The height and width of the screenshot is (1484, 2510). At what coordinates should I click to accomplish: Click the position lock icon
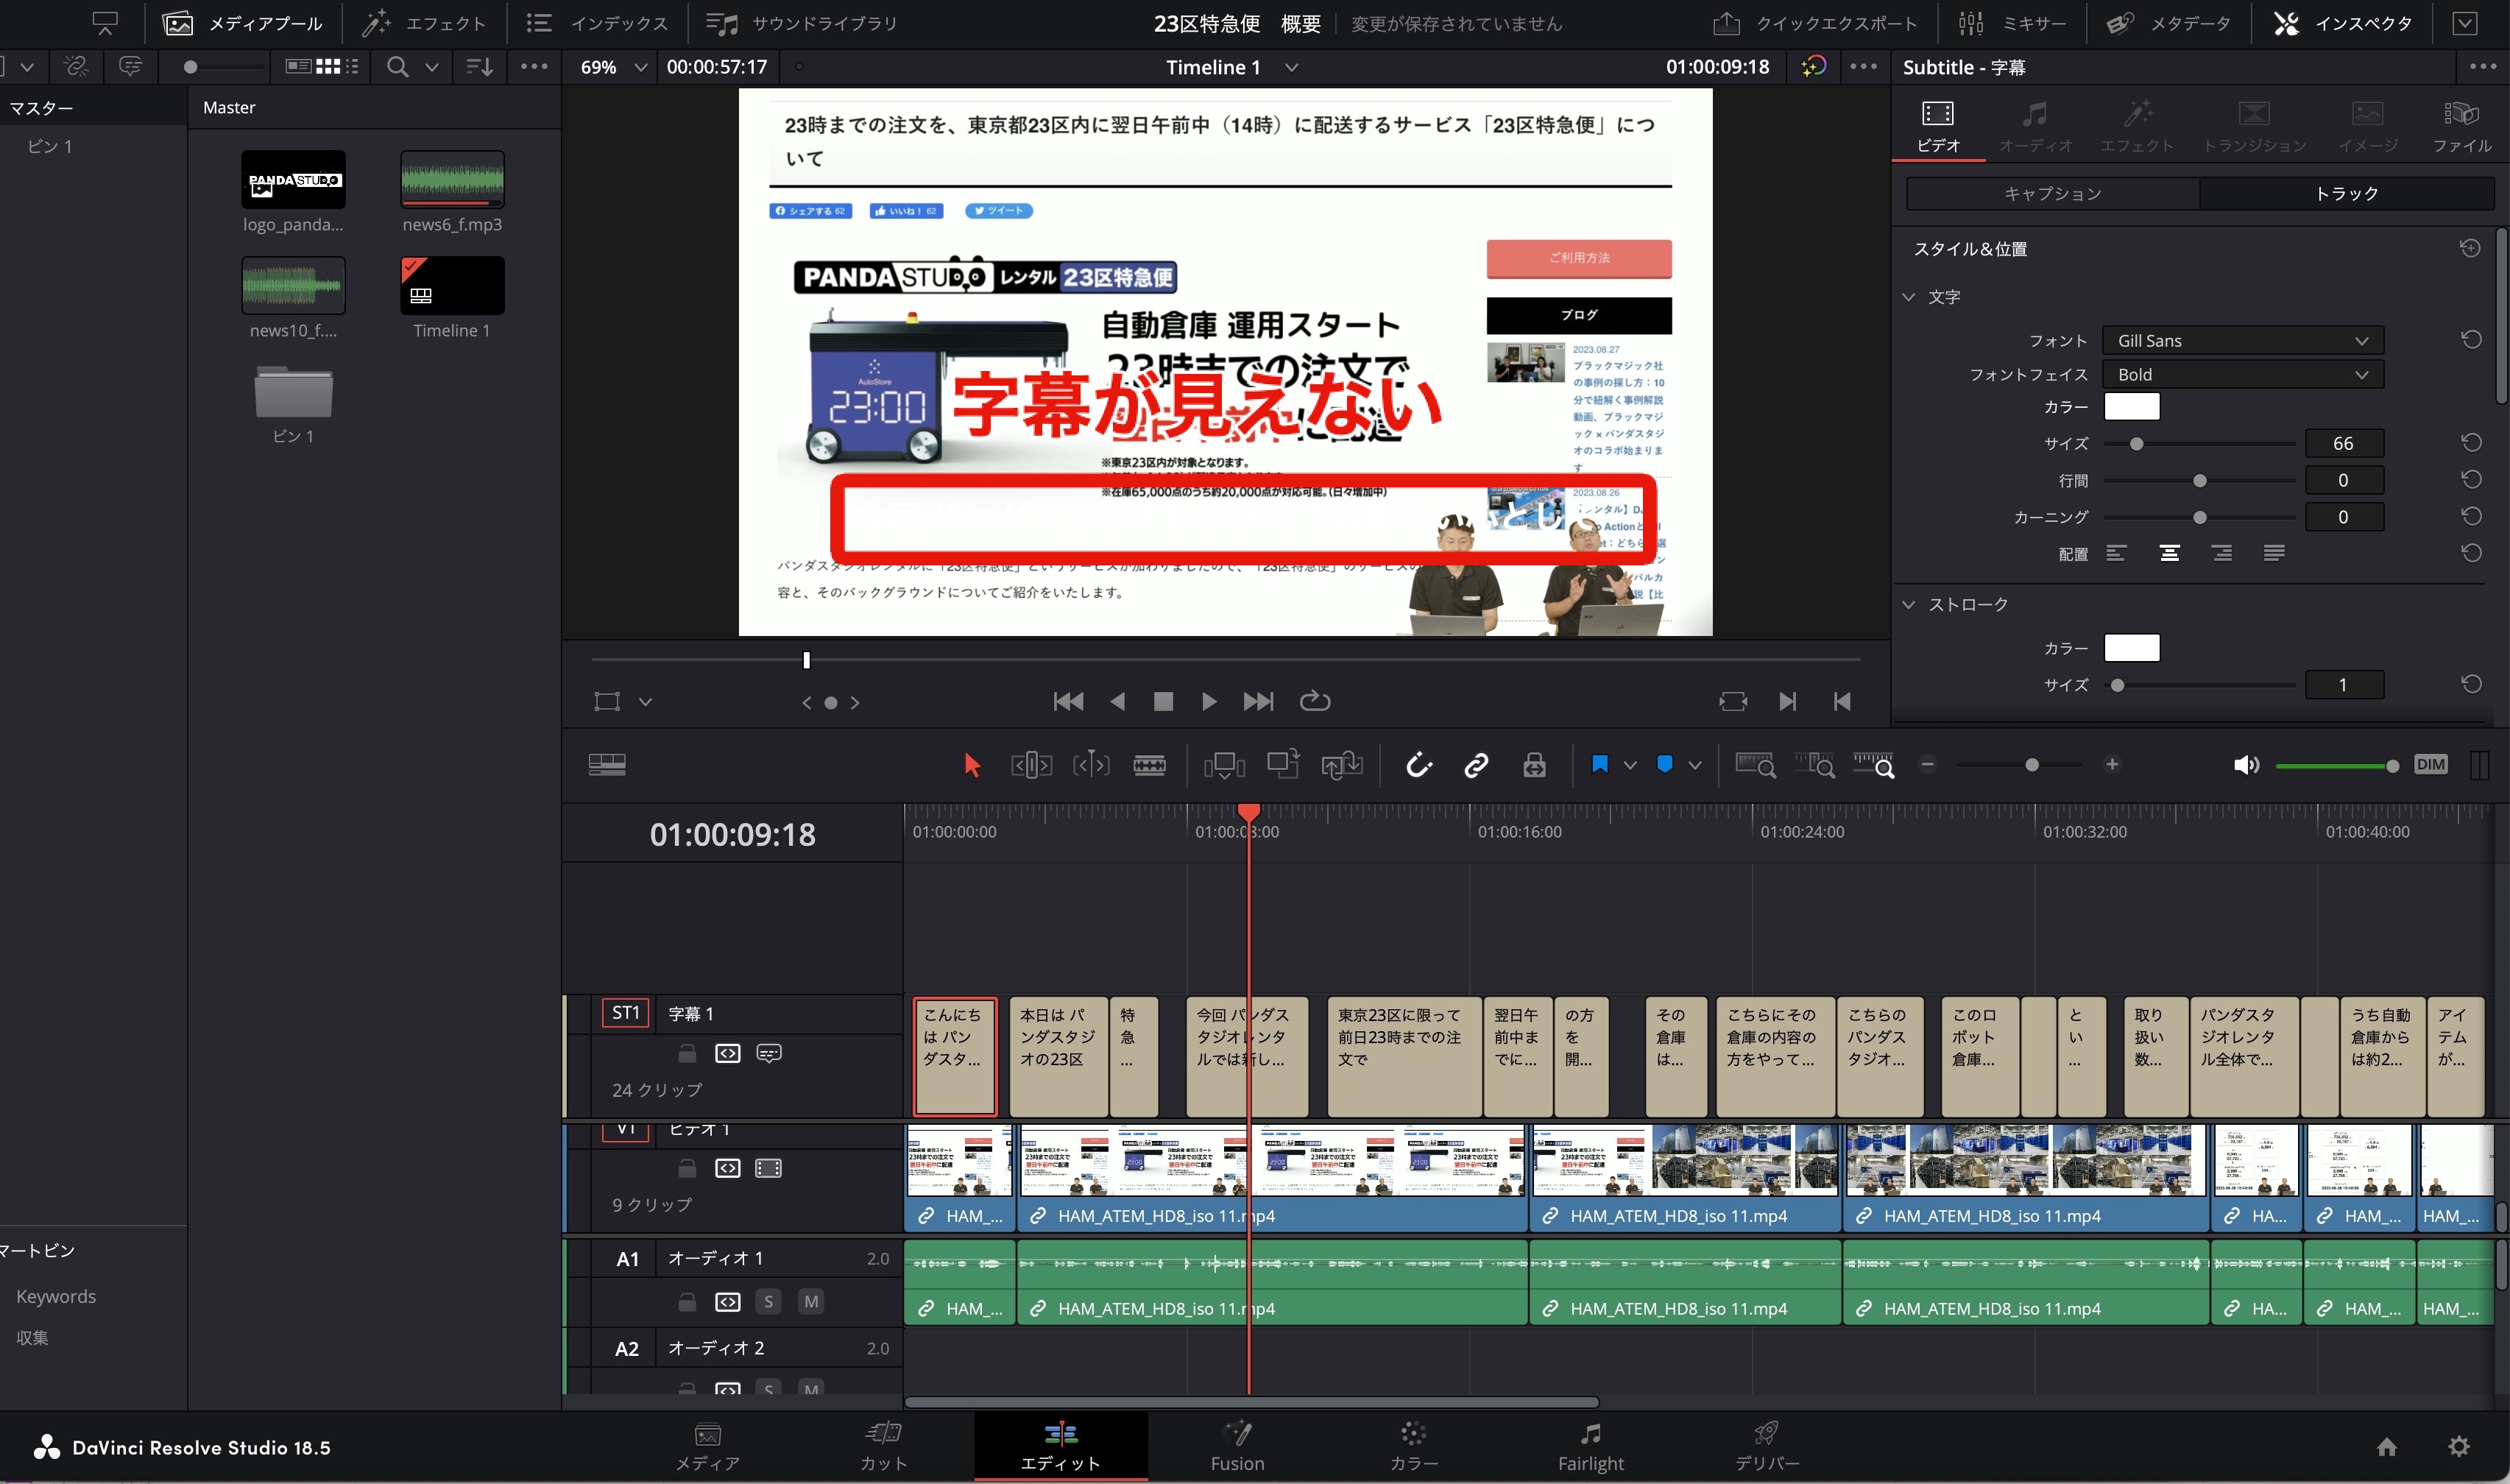click(1534, 765)
